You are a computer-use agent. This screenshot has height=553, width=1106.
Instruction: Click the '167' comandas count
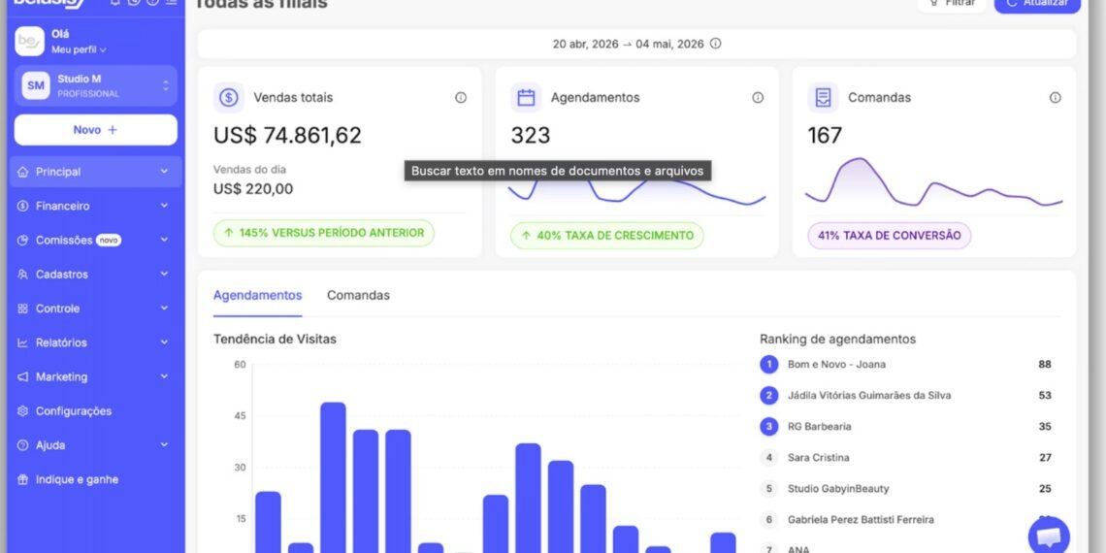825,135
